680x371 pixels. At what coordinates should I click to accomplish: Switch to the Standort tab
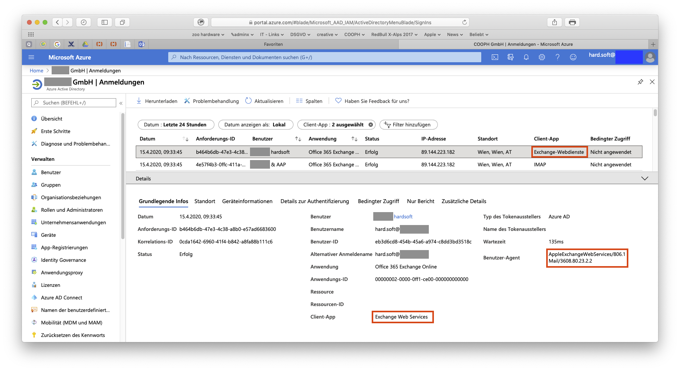pyautogui.click(x=205, y=201)
